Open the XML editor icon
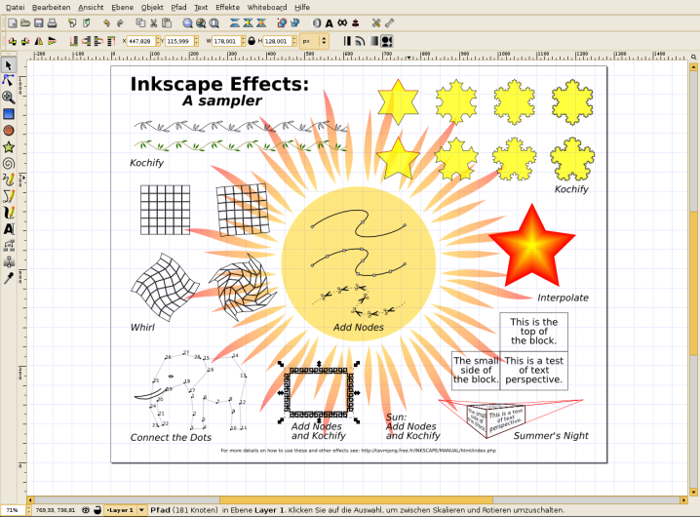The height and width of the screenshot is (517, 700). (342, 23)
